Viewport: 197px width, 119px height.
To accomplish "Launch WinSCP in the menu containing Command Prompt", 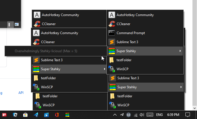I will (x=145, y=69).
